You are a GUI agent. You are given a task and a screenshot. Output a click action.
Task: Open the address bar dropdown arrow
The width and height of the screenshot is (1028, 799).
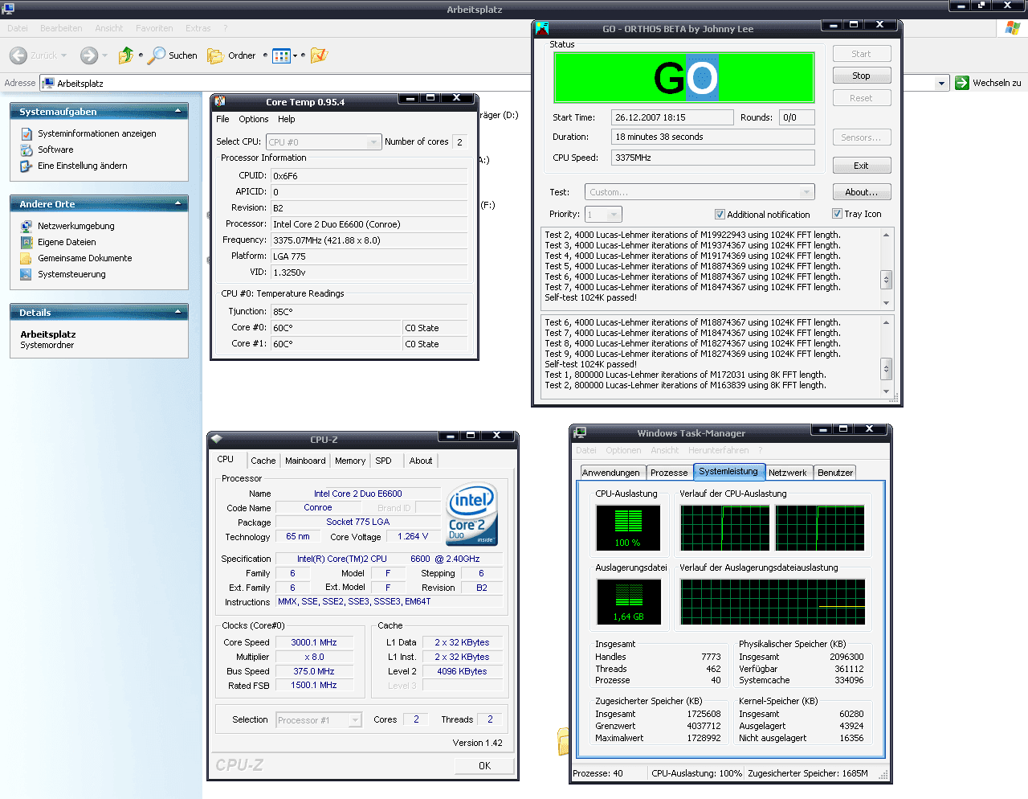pos(942,83)
